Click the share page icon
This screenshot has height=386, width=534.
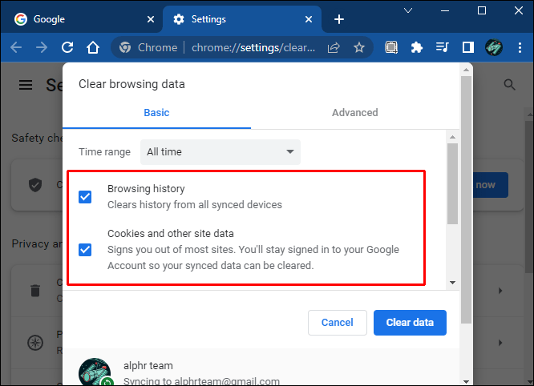coord(334,47)
